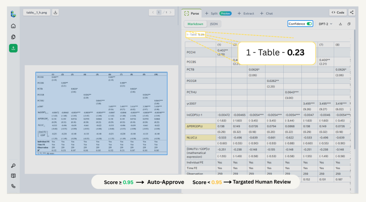Download the parsed output results
This screenshot has height=202, width=366.
341,24
